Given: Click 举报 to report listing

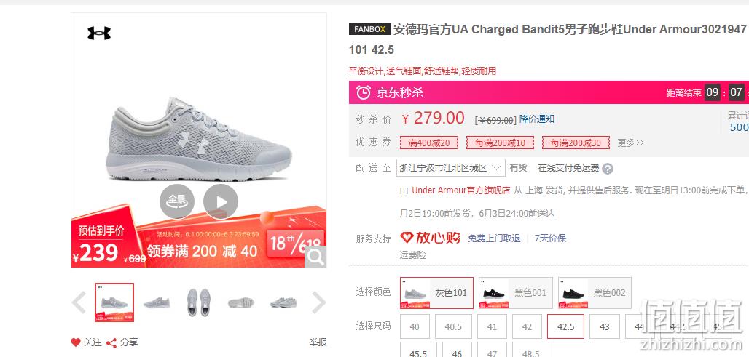Looking at the screenshot, I should point(318,342).
